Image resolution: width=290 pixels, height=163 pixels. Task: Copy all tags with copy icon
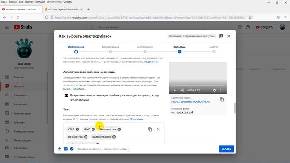(x=150, y=129)
